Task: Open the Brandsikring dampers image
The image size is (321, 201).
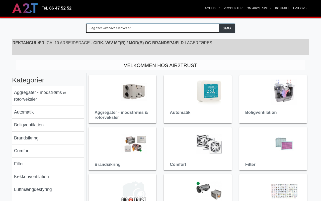Action: pos(134,144)
